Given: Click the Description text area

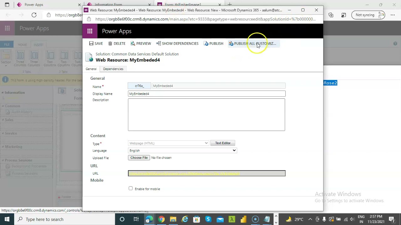Looking at the screenshot, I should pyautogui.click(x=206, y=115).
